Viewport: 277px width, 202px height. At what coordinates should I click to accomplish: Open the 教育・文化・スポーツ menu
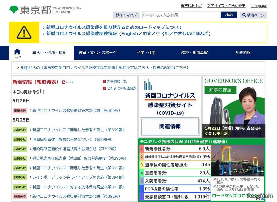[x=98, y=53]
